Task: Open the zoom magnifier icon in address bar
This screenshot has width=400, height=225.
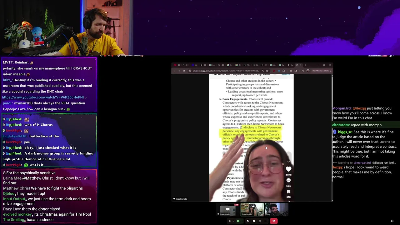Action: [263, 71]
